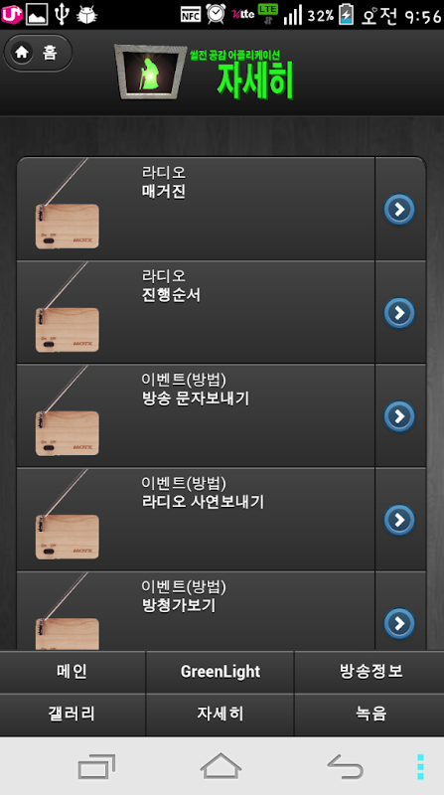Expand the 진행순서 row arrow
The height and width of the screenshot is (795, 444).
click(x=399, y=312)
